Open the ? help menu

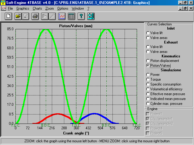click(x=88, y=8)
